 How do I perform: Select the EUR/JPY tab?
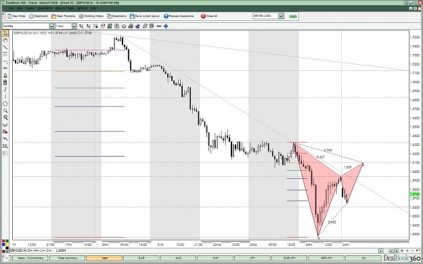289,258
